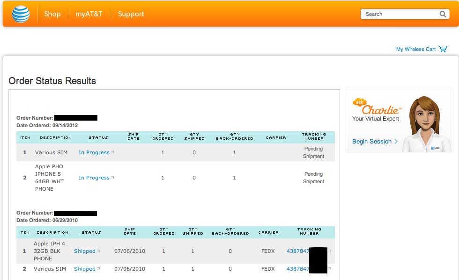
Task: Open In Progress status for iPhone 5
Action: tap(94, 178)
